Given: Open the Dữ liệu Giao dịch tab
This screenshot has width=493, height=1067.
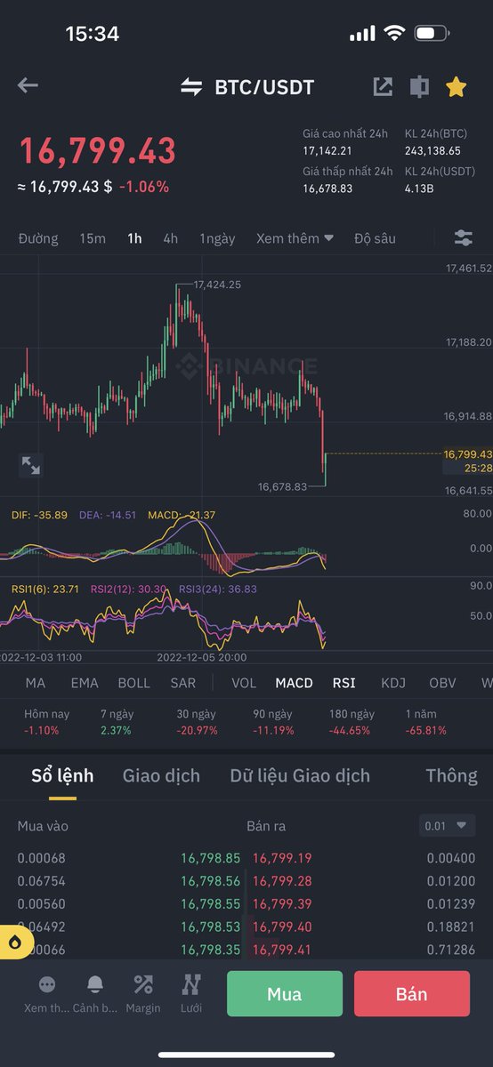Looking at the screenshot, I should tap(300, 775).
